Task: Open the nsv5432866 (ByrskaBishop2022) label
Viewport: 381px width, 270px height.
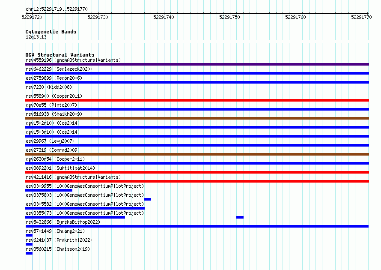Action: click(63, 222)
